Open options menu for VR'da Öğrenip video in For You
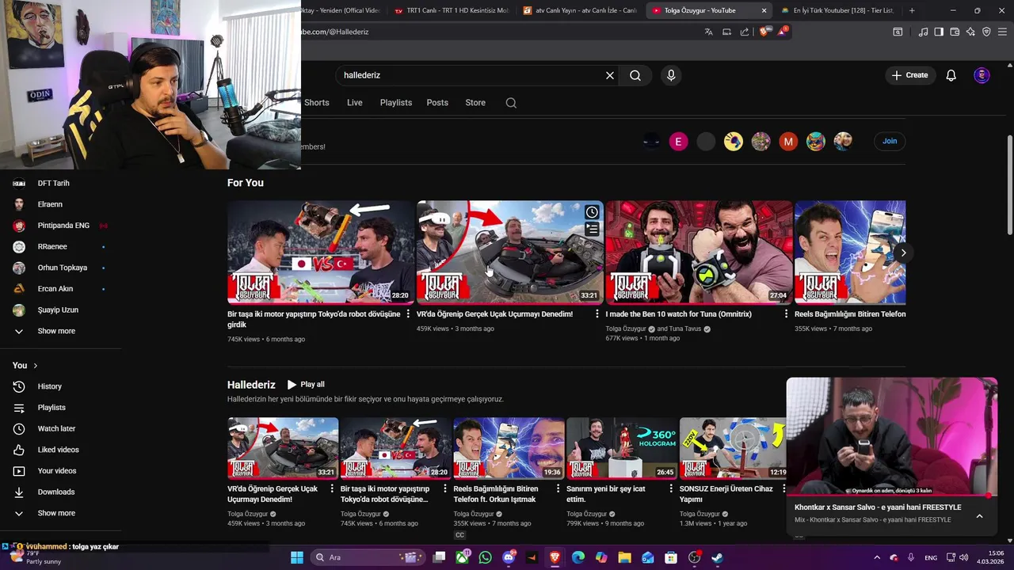The width and height of the screenshot is (1014, 570). (597, 314)
